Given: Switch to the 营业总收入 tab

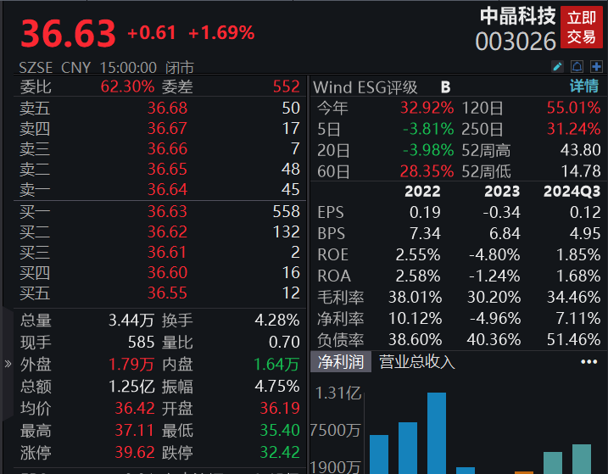Looking at the screenshot, I should pyautogui.click(x=417, y=362).
